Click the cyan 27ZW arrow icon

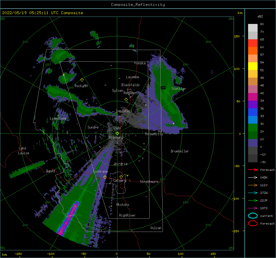click(x=253, y=193)
